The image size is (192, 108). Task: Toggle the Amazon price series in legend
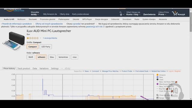(x=161, y=75)
